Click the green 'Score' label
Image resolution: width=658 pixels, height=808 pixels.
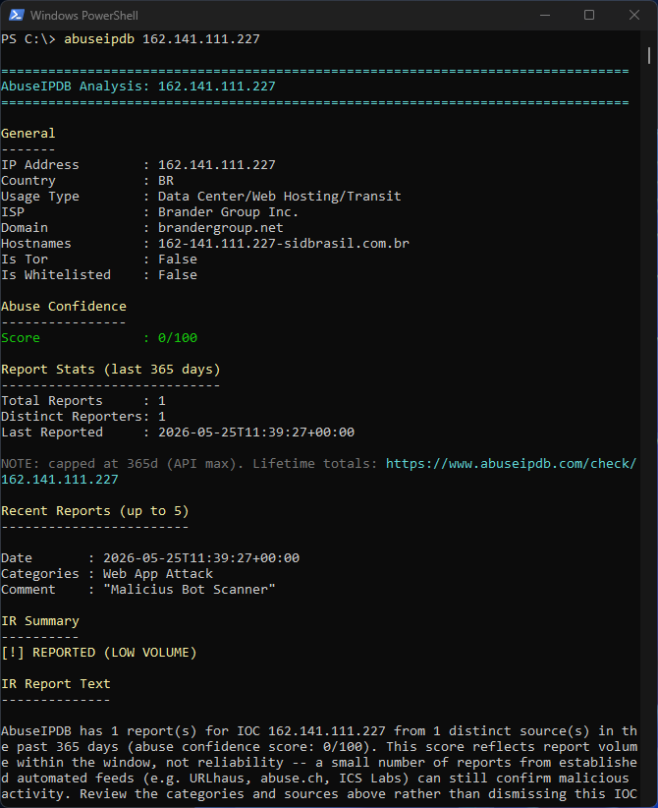coord(20,338)
